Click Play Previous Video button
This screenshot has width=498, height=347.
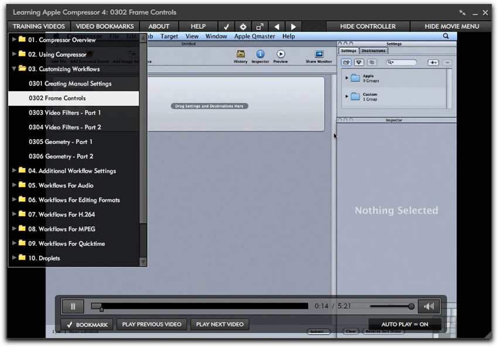click(152, 324)
